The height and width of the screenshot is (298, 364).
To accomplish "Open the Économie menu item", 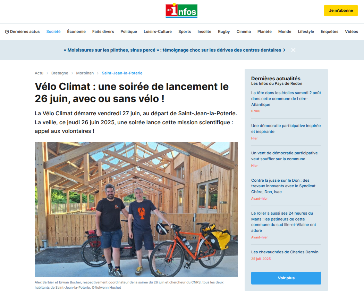I will coord(76,31).
